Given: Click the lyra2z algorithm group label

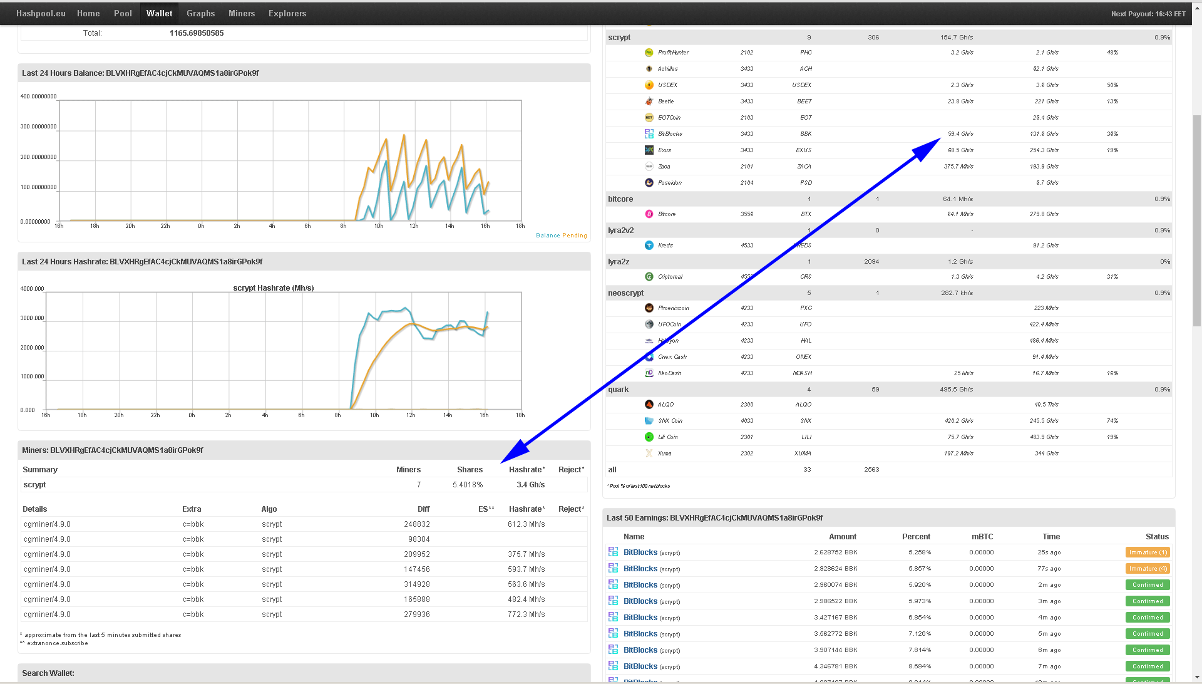Looking at the screenshot, I should point(619,262).
